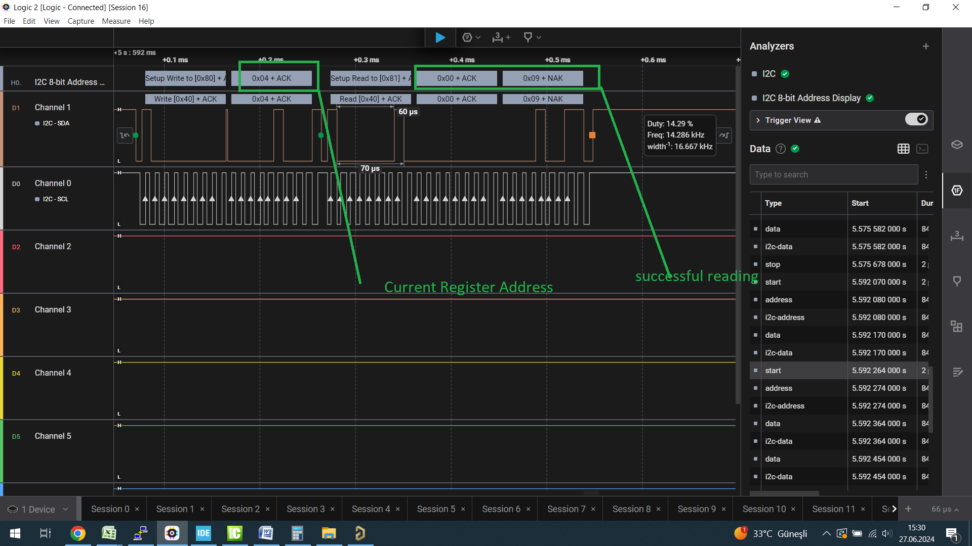Open the Measurements sidebar ruler icon
This screenshot has width=972, height=546.
coord(957,236)
